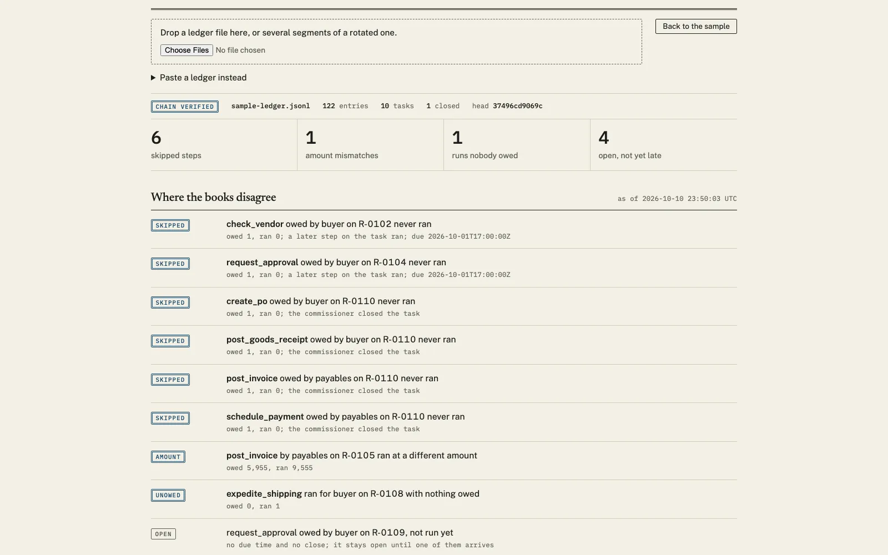Screen dimensions: 888x555
Task: Click the owed 5,955, ran 9,555 detail
Action: [270, 468]
